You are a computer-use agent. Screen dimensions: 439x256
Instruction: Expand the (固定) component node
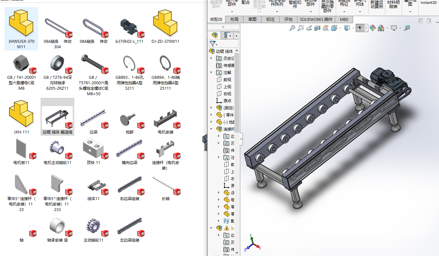(211, 108)
